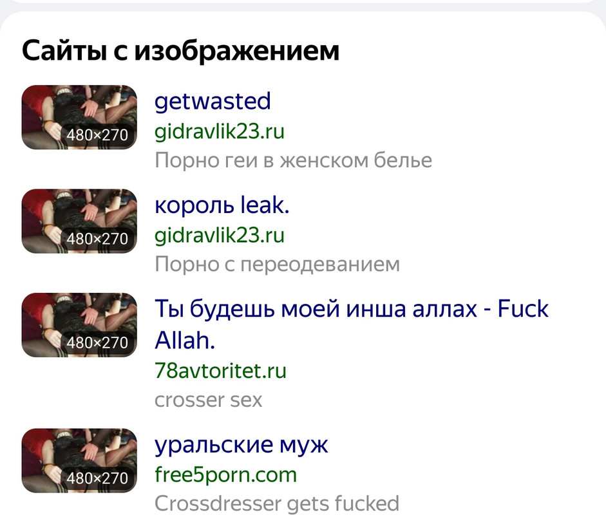Image resolution: width=606 pixels, height=515 pixels.
Task: Visit the free5porn.com domain link
Action: [225, 475]
